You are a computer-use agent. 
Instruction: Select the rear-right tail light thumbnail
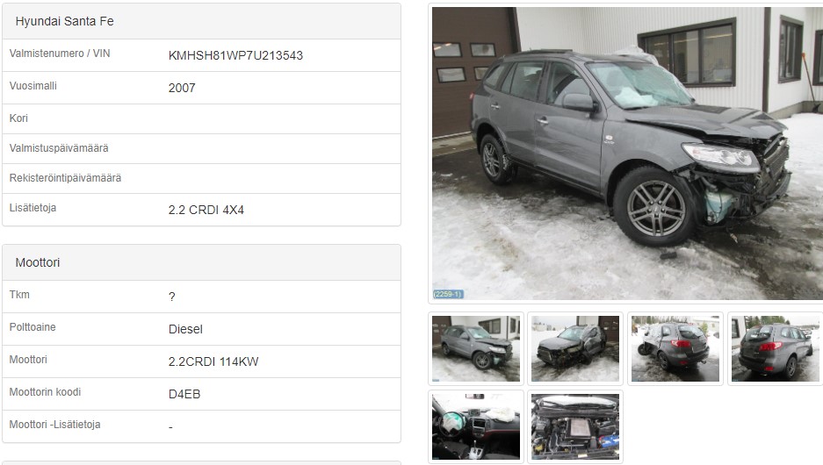(x=776, y=348)
